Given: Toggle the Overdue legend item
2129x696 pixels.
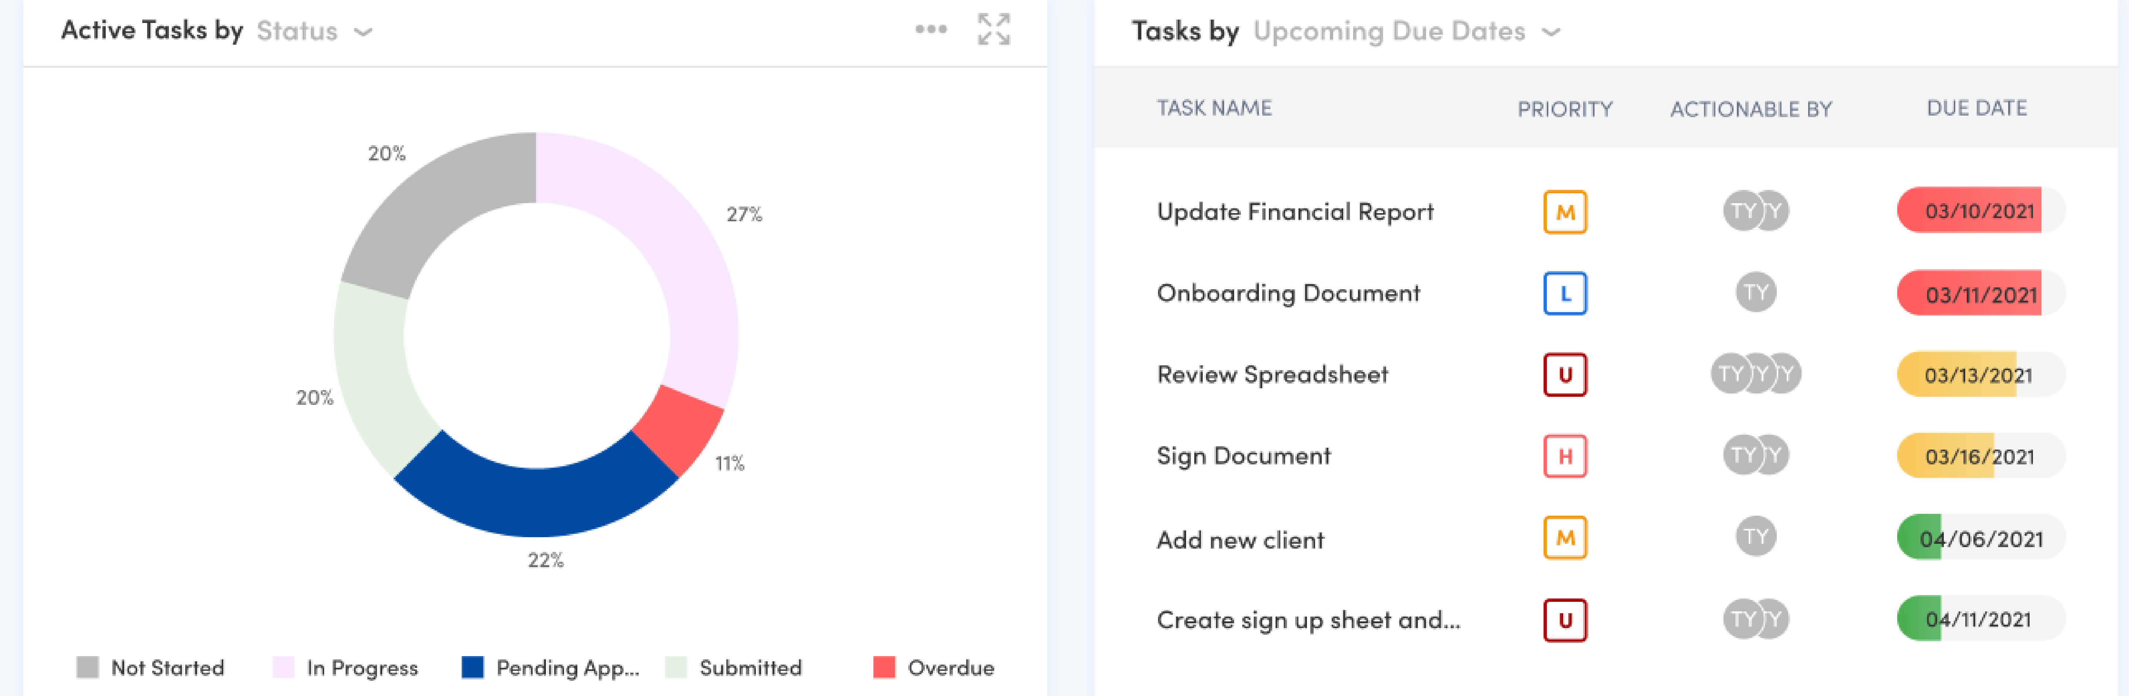Looking at the screenshot, I should (x=934, y=667).
